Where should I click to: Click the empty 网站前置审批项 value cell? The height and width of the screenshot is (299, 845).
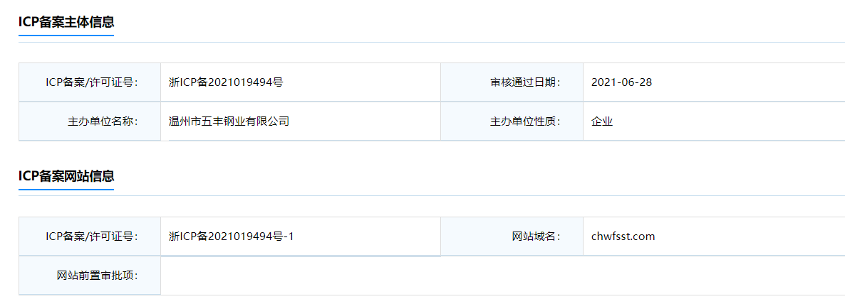pos(499,276)
